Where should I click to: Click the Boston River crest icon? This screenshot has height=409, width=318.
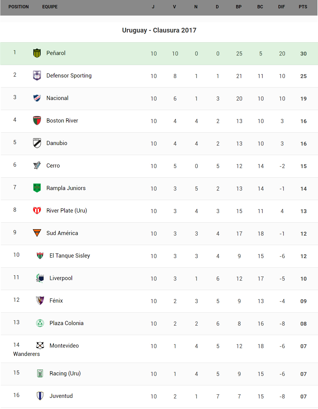click(x=37, y=121)
